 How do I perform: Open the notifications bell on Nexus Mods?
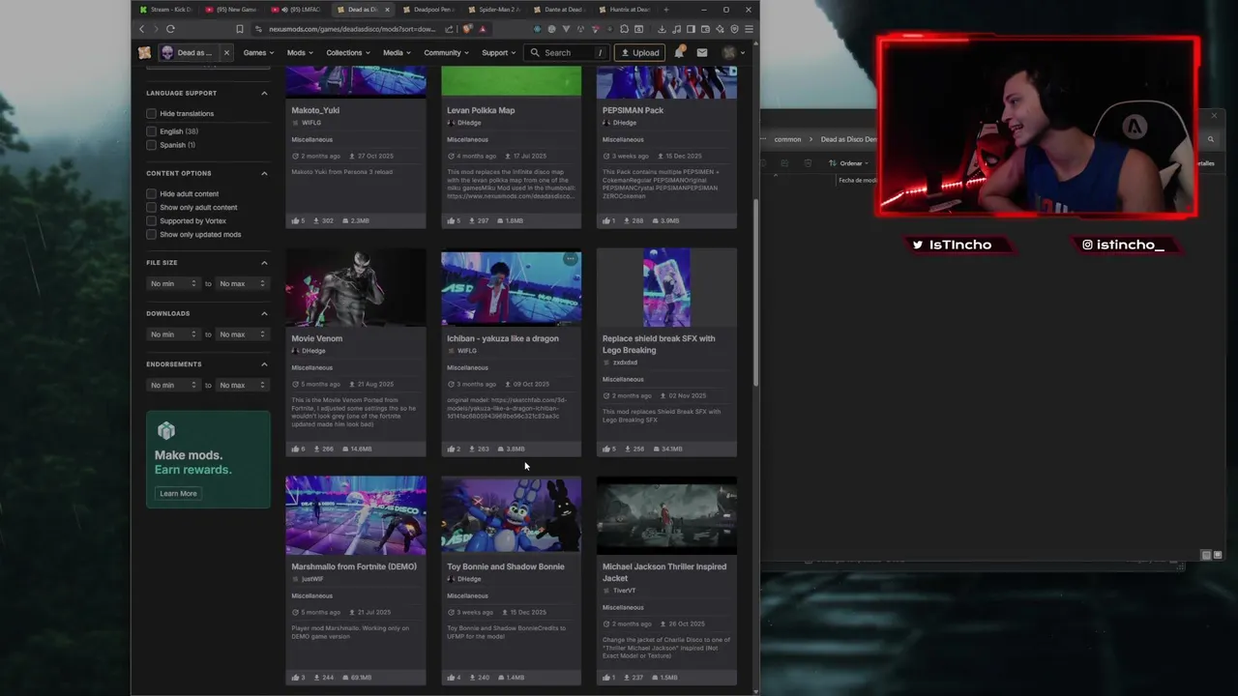click(x=680, y=52)
